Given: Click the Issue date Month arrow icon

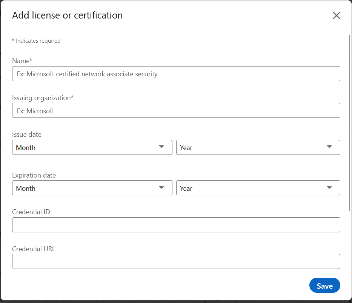Looking at the screenshot, I should click(x=161, y=147).
